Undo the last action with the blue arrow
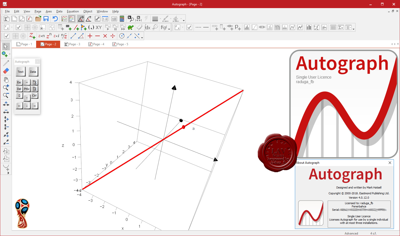Image resolution: width=400 pixels, height=236 pixels. pyautogui.click(x=55, y=19)
